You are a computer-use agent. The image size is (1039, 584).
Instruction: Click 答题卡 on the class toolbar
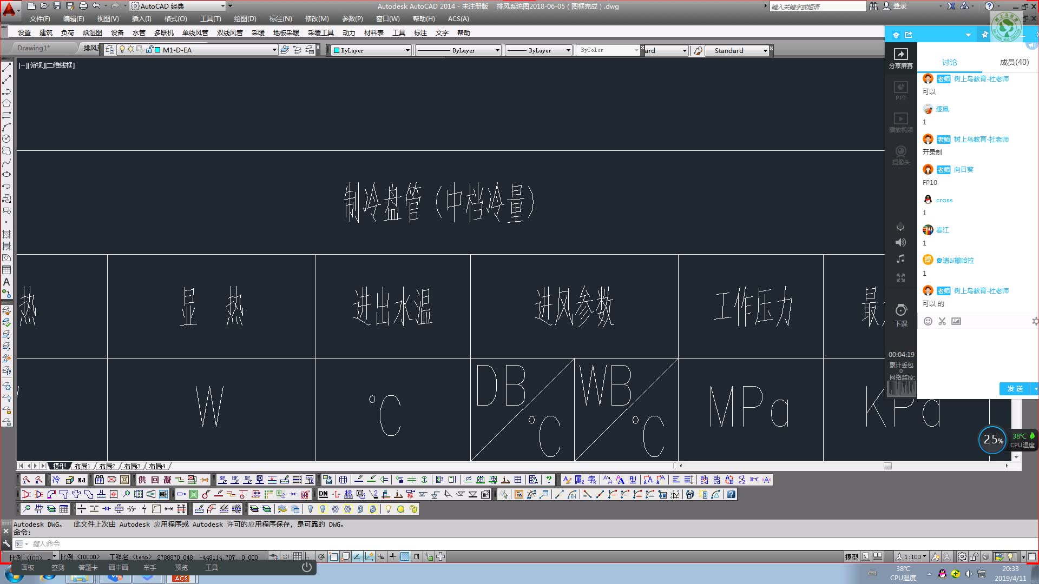(88, 567)
